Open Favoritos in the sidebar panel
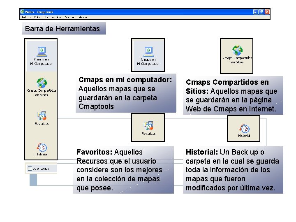 point(42,118)
